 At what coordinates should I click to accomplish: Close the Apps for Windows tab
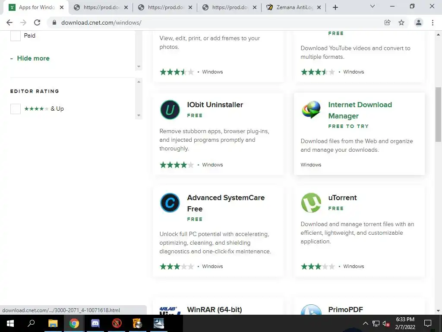pos(62,8)
